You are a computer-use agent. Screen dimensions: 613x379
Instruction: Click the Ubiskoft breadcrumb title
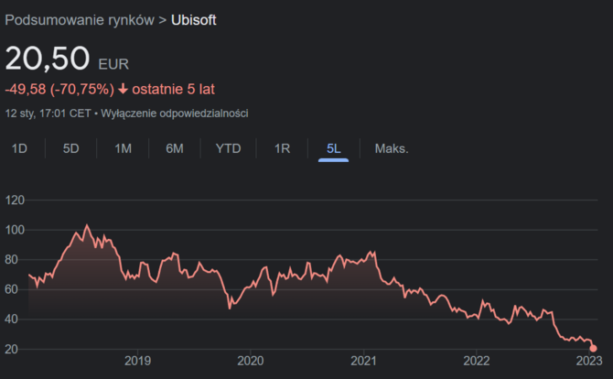click(x=194, y=20)
